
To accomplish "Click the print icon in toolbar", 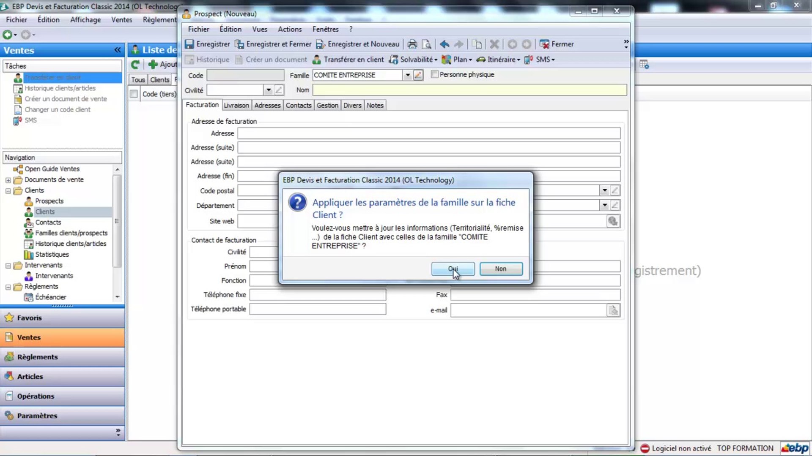I will tap(412, 44).
